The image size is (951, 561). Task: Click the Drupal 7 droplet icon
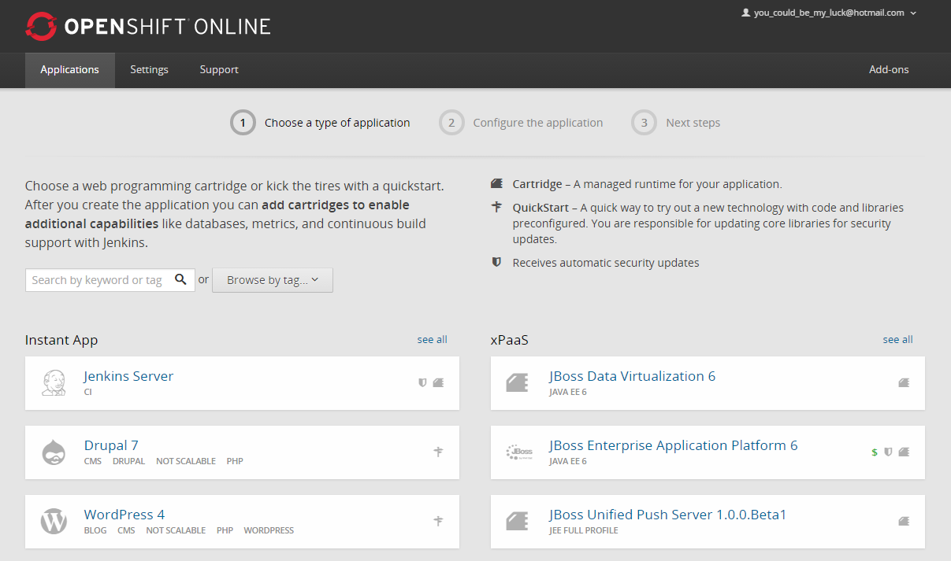pos(54,452)
